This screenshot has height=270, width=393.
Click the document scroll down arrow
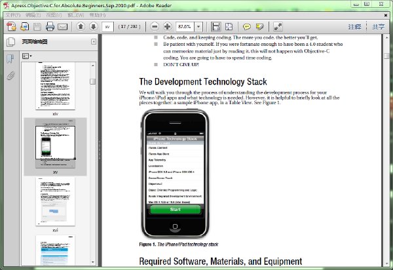coord(386,263)
